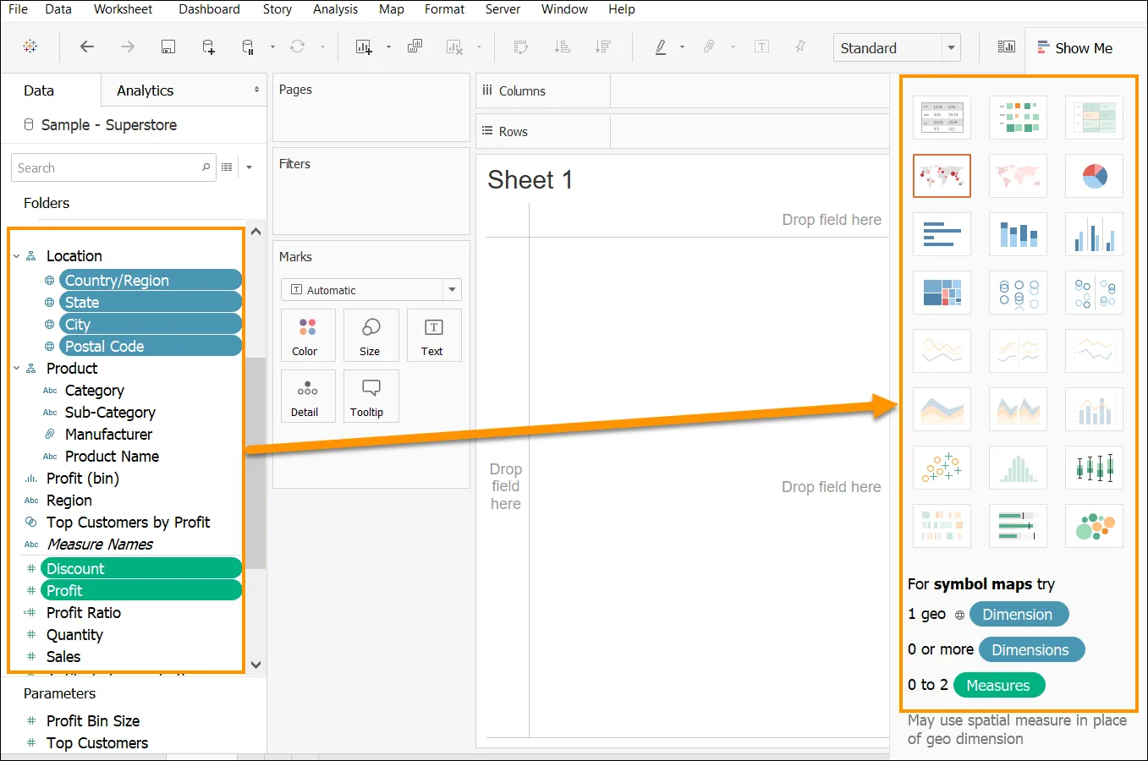Click the Search fields input box
This screenshot has width=1148, height=761.
click(x=113, y=167)
